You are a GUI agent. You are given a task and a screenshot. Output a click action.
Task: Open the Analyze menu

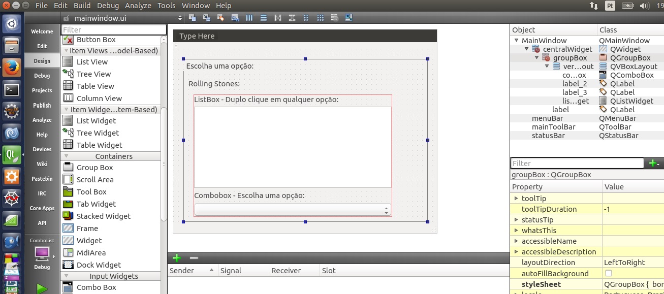click(138, 6)
